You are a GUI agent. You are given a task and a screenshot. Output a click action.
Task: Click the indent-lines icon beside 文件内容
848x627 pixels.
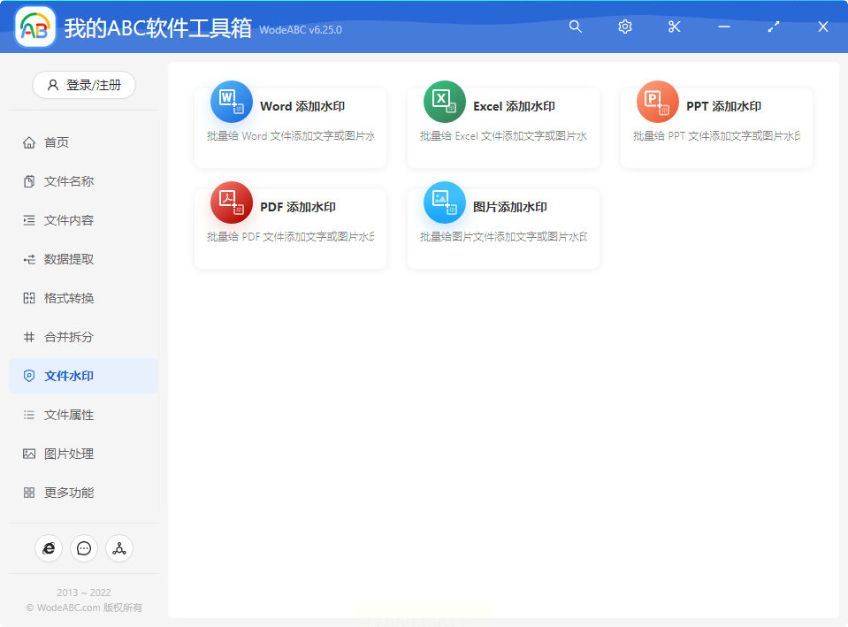29,220
